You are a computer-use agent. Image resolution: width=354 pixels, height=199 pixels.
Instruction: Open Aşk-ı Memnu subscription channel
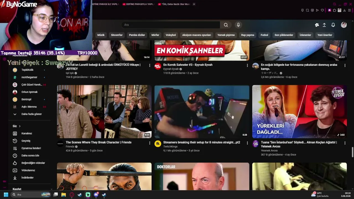tap(29, 107)
